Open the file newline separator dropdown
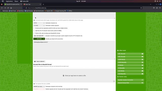The width and height of the screenshot is (162, 91). [39, 89]
